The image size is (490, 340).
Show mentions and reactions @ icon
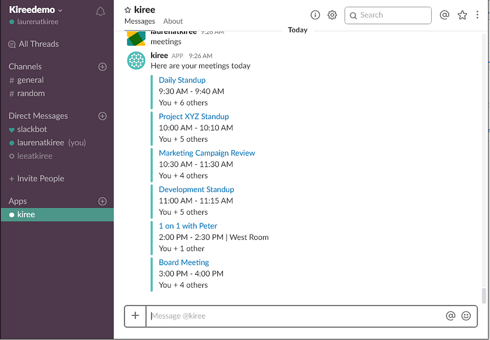(444, 15)
